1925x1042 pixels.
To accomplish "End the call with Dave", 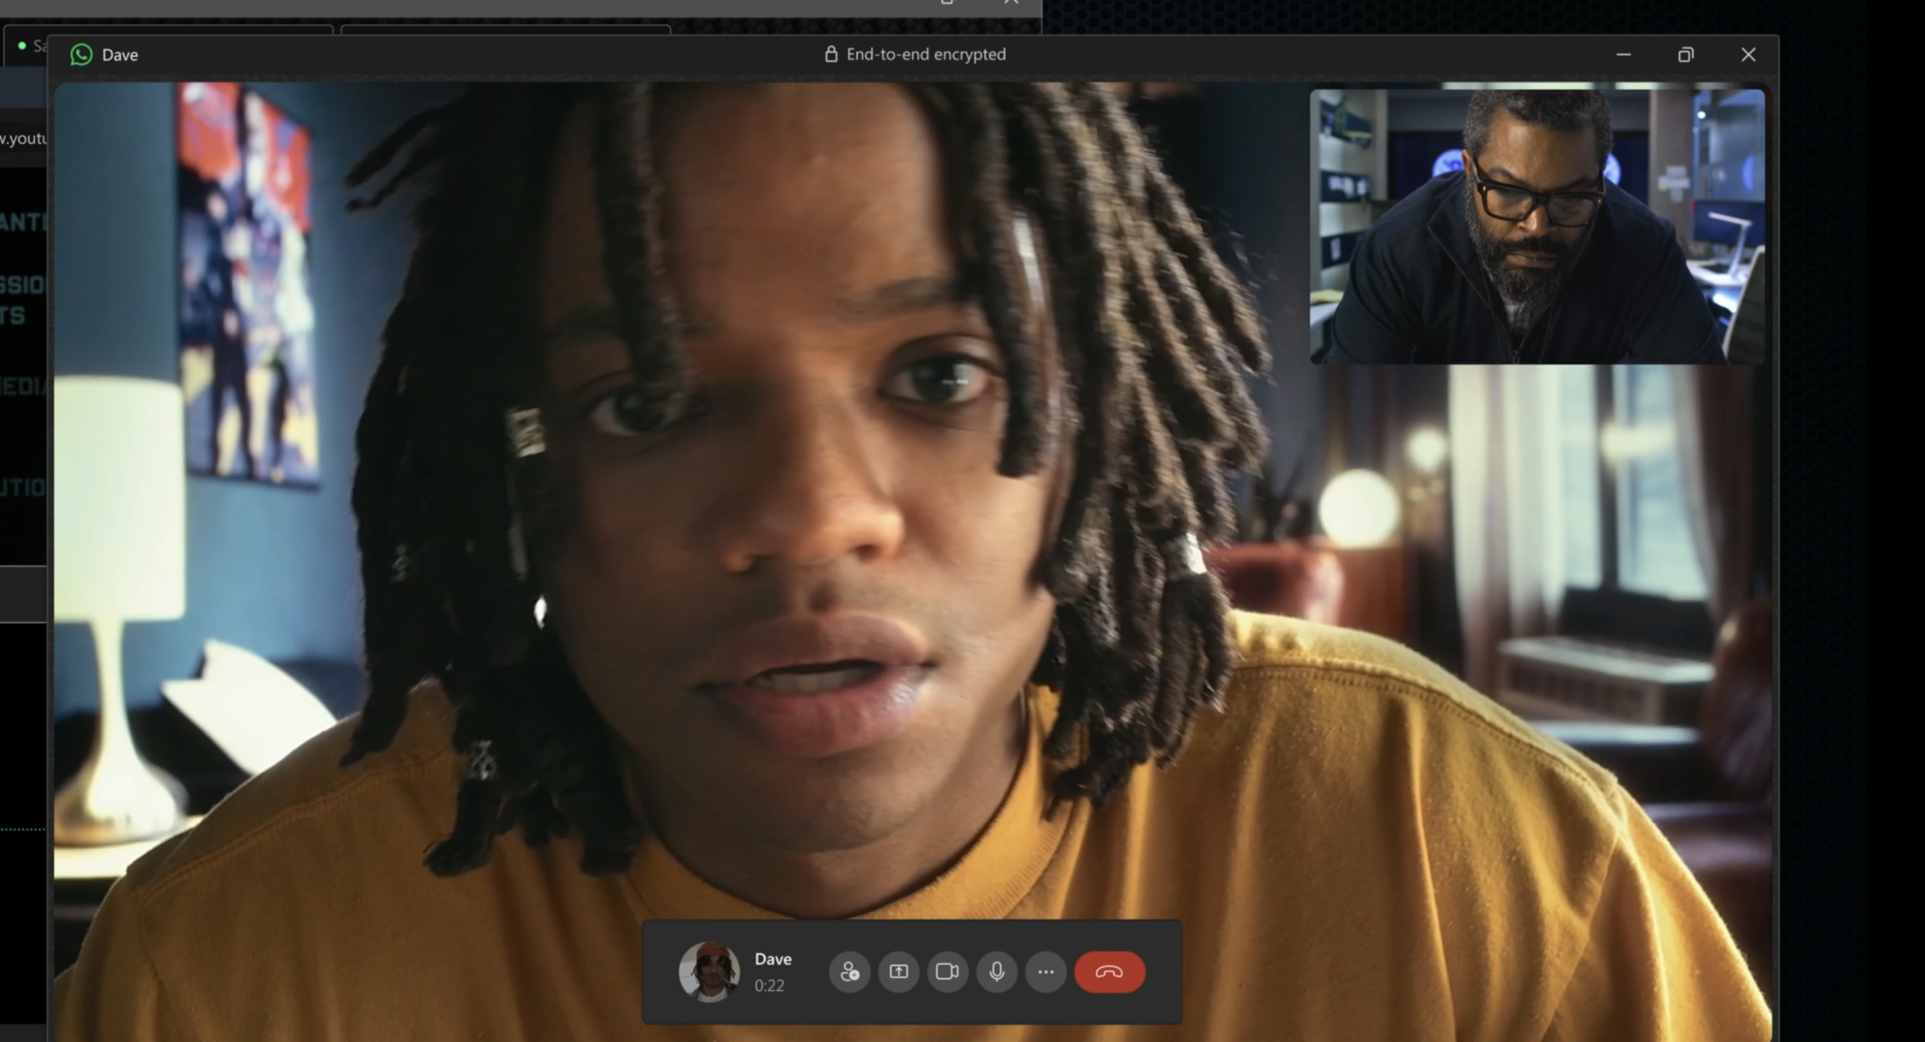I will pyautogui.click(x=1109, y=972).
